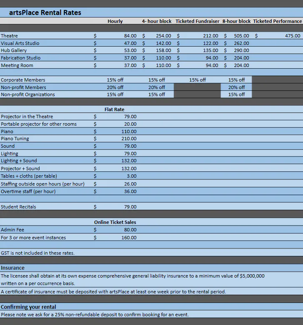The height and width of the screenshot is (325, 303).
Task: Select Visual Arts Studio hourly rate 47.00
Action: point(130,43)
